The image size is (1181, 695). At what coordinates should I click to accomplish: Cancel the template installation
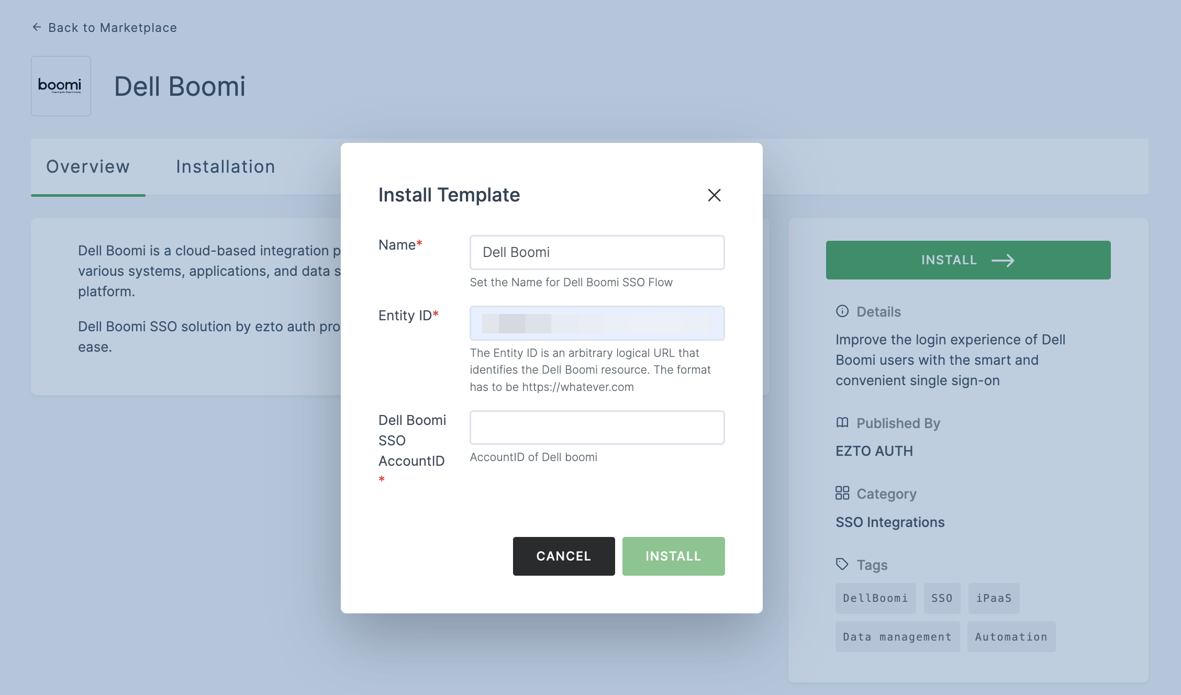click(564, 556)
